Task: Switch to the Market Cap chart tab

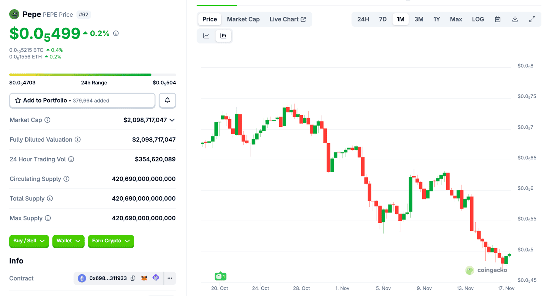Action: point(243,19)
